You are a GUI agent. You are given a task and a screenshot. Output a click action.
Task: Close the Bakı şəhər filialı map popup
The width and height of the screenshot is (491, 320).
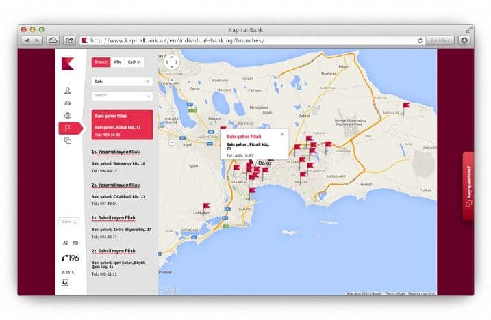282,134
